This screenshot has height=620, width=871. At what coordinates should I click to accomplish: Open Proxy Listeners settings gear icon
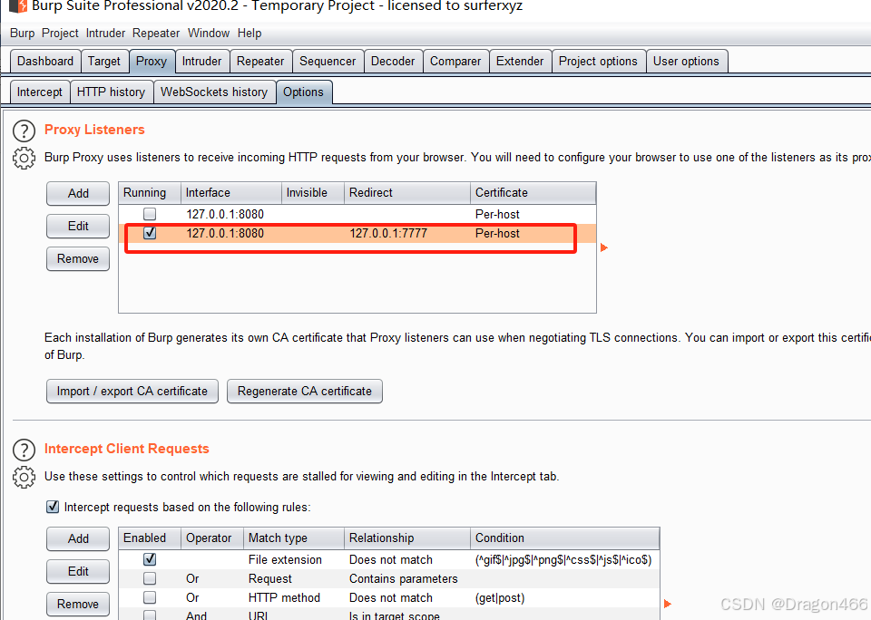[x=24, y=159]
